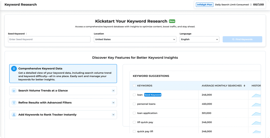Click the Advanced Filters funnel icon
The height and width of the screenshot is (138, 270).
[x=14, y=103]
